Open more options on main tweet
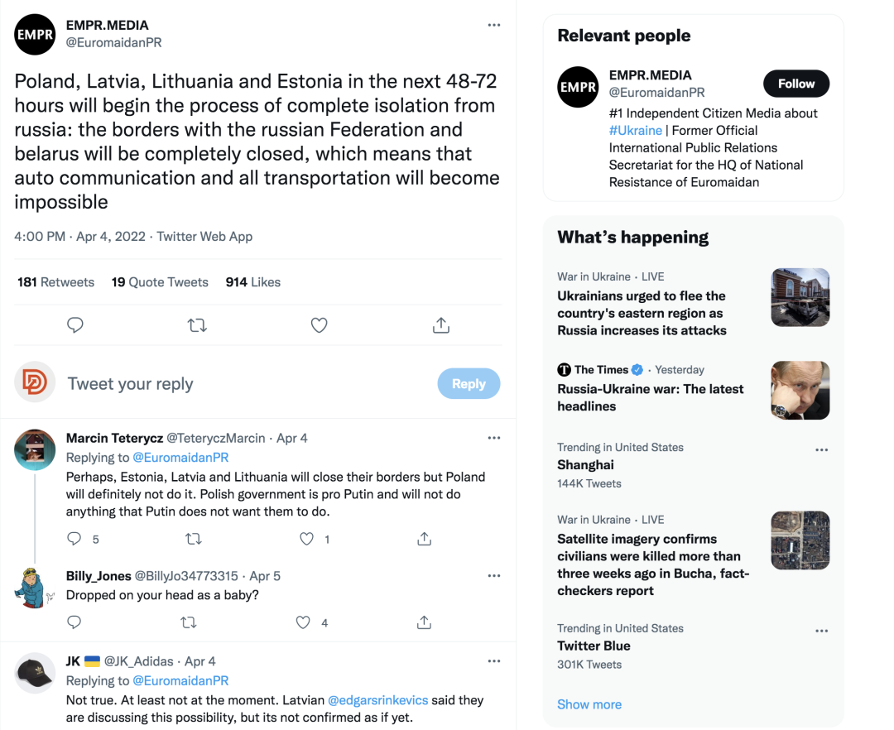Screen dimensions: 894x730 coord(494,25)
